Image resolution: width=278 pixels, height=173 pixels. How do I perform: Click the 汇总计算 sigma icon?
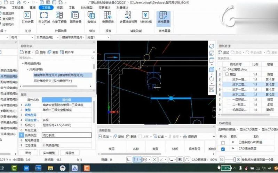tap(27, 15)
